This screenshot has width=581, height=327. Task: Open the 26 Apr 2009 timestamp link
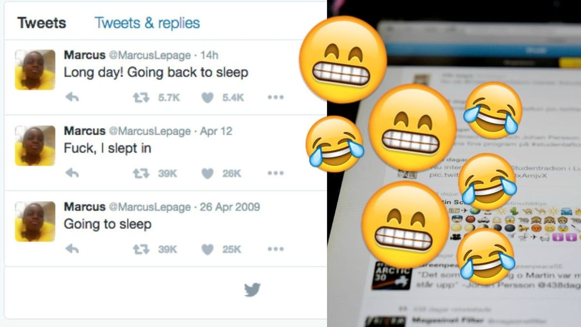coord(230,207)
